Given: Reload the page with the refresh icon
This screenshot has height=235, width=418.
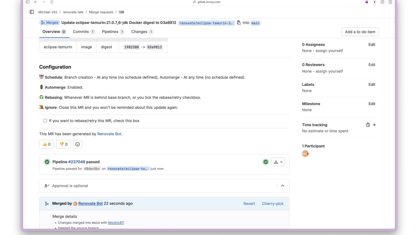Looking at the screenshot, I should coord(52,2).
